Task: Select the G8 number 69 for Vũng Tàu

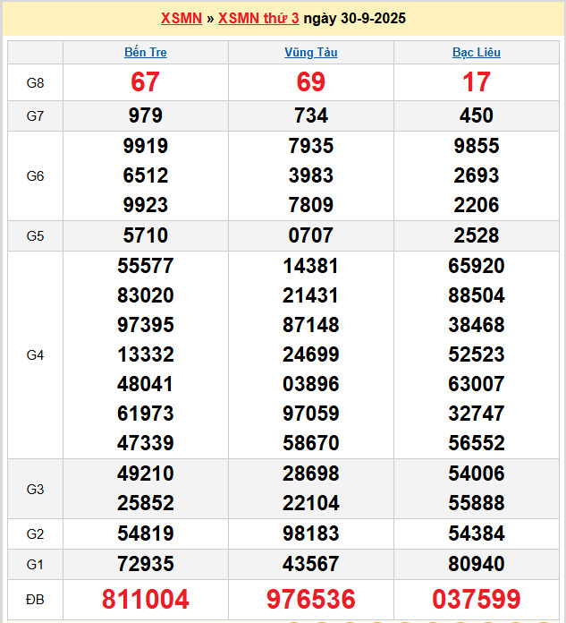Action: [310, 82]
